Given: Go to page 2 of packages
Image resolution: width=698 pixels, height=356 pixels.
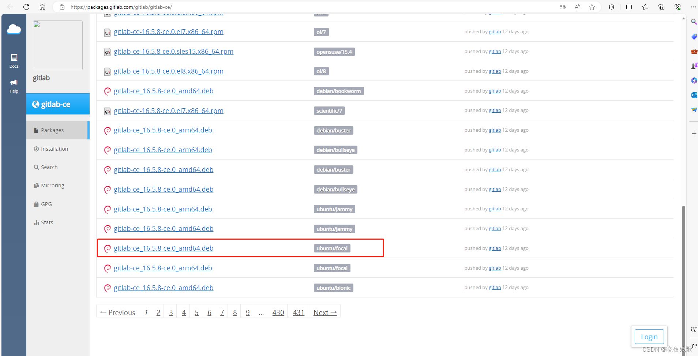Looking at the screenshot, I should 158,312.
